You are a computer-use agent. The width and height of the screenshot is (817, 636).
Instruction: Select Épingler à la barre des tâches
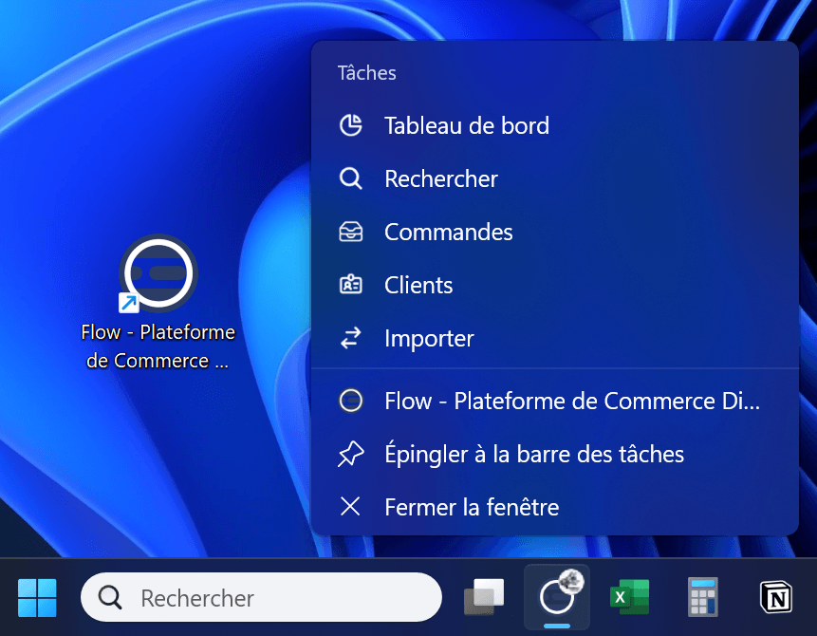(533, 455)
